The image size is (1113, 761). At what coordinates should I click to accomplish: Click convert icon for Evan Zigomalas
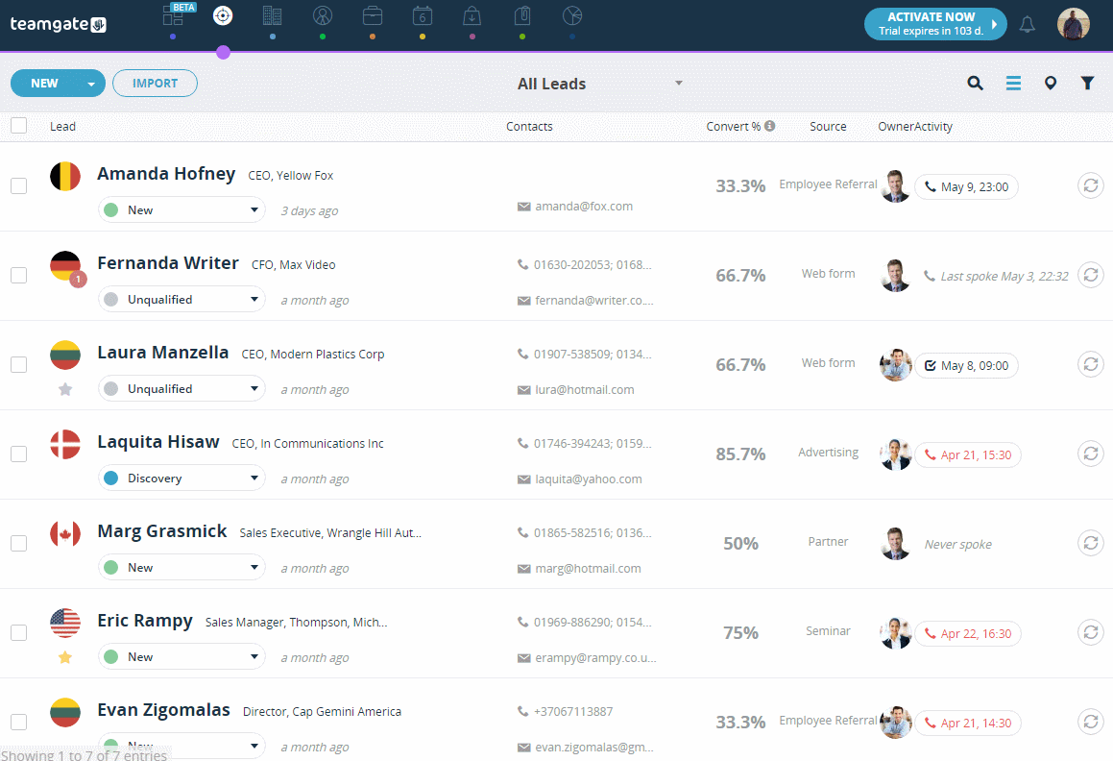[1091, 722]
